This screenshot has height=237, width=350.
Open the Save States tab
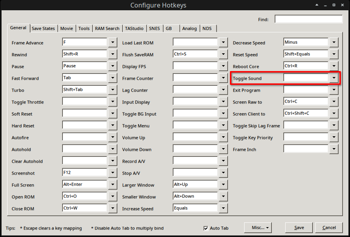[x=43, y=28]
